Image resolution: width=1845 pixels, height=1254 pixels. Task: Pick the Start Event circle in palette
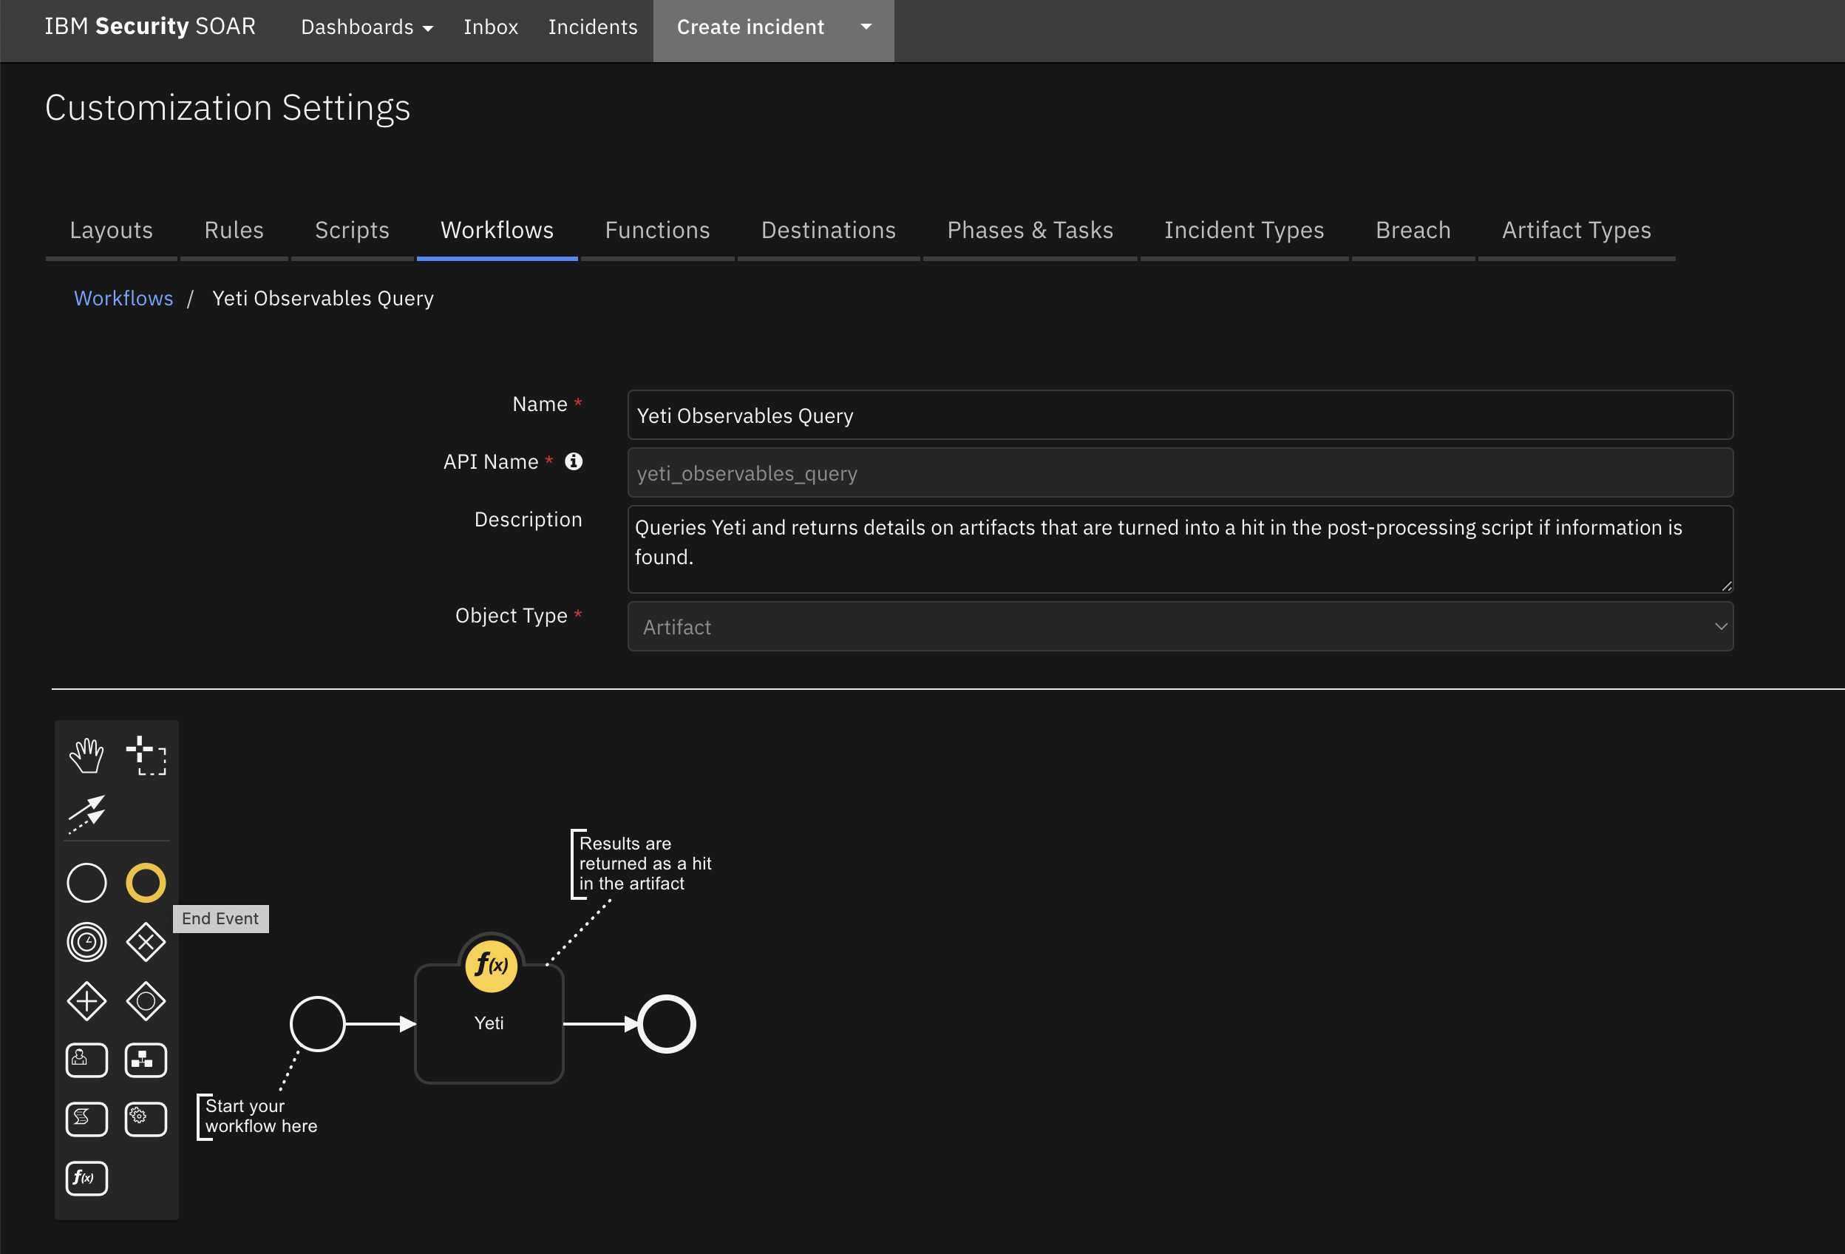point(86,882)
